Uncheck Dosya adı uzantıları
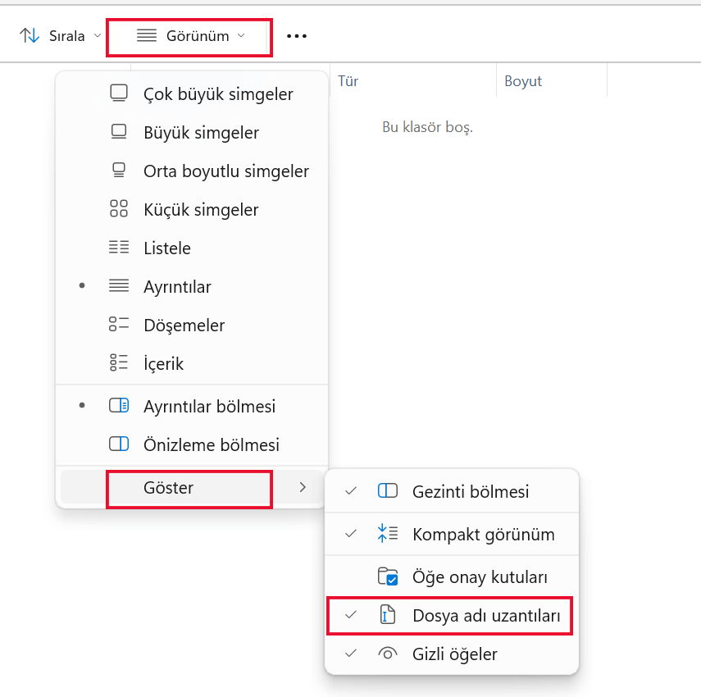Image resolution: width=701 pixels, height=697 pixels. click(452, 615)
